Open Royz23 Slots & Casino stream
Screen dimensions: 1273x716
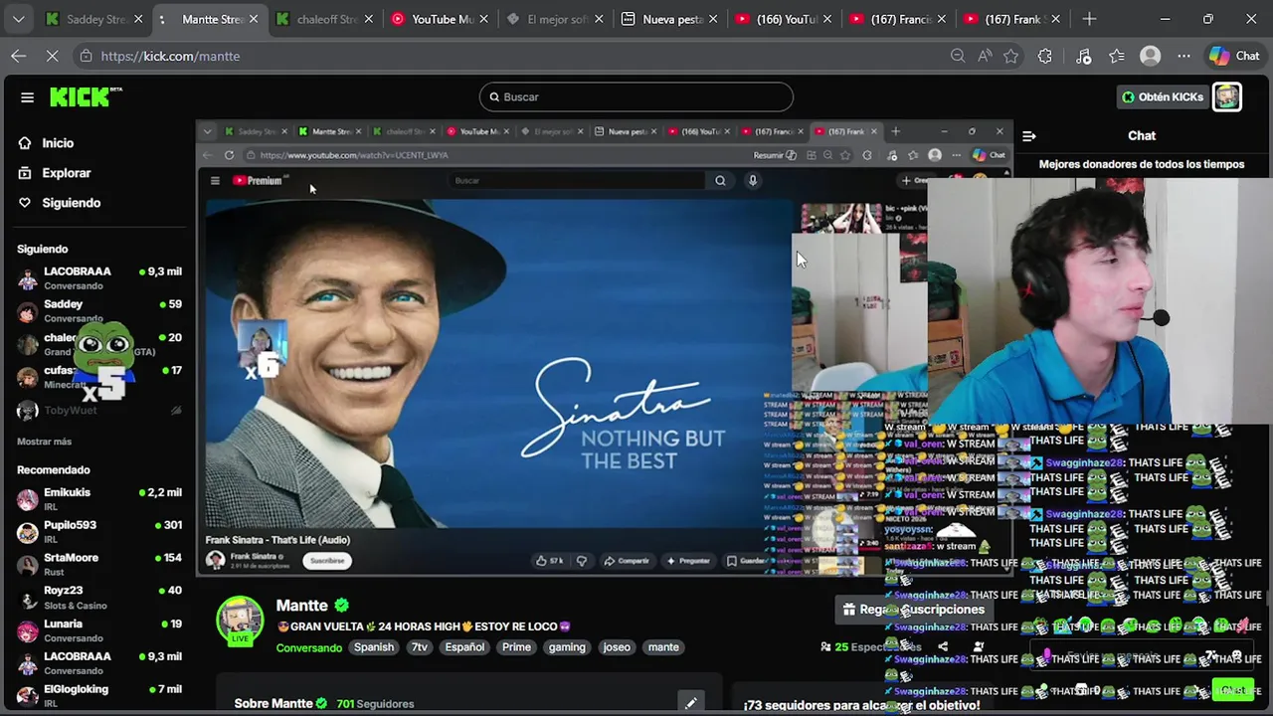pos(99,597)
